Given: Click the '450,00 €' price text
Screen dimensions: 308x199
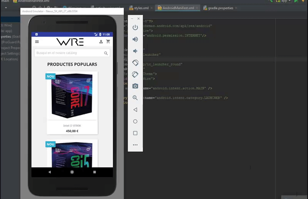Looking at the screenshot, I should pos(72,131).
